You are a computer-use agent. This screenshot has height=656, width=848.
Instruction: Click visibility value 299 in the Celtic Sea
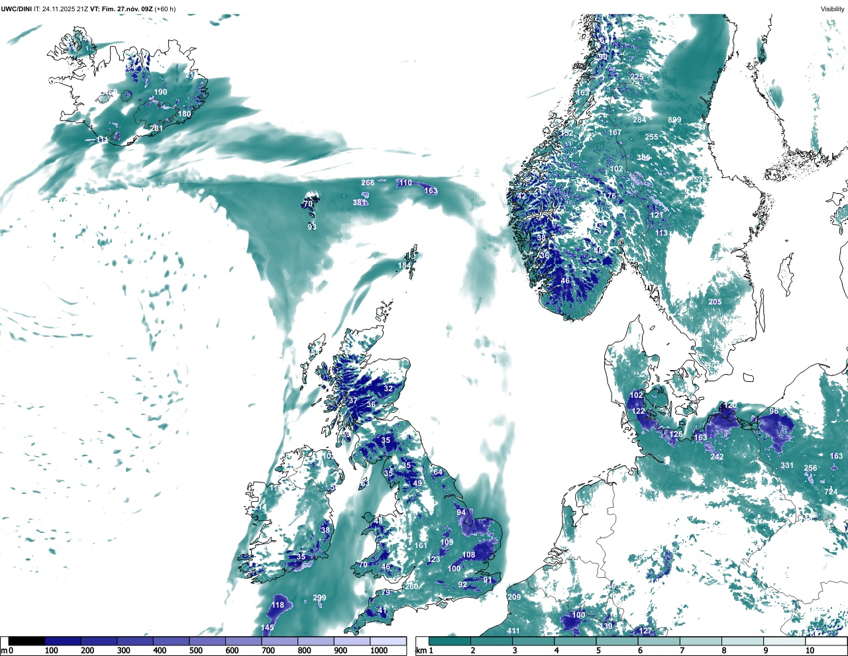coord(319,598)
